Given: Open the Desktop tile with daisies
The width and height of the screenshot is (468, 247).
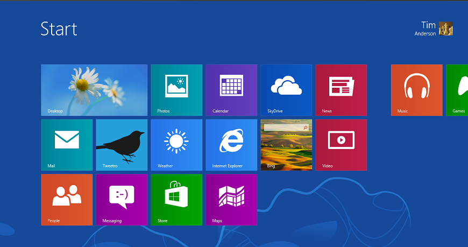Looking at the screenshot, I should coord(94,90).
